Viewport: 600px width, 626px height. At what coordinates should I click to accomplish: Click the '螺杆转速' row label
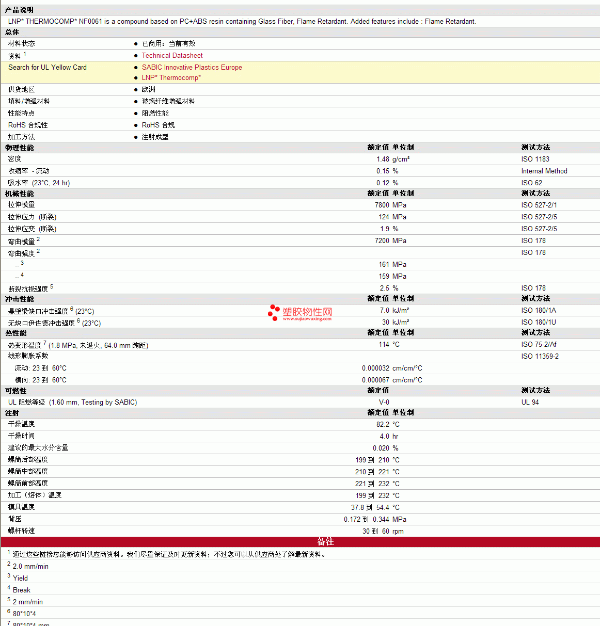coord(22,531)
